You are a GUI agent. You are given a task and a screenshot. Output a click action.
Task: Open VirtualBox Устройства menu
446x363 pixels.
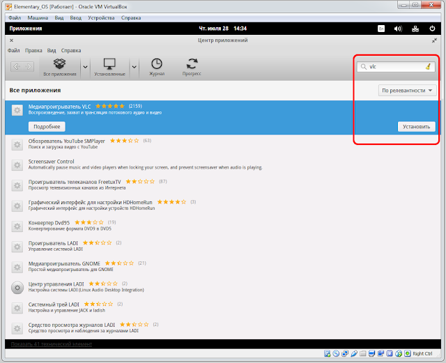(101, 17)
